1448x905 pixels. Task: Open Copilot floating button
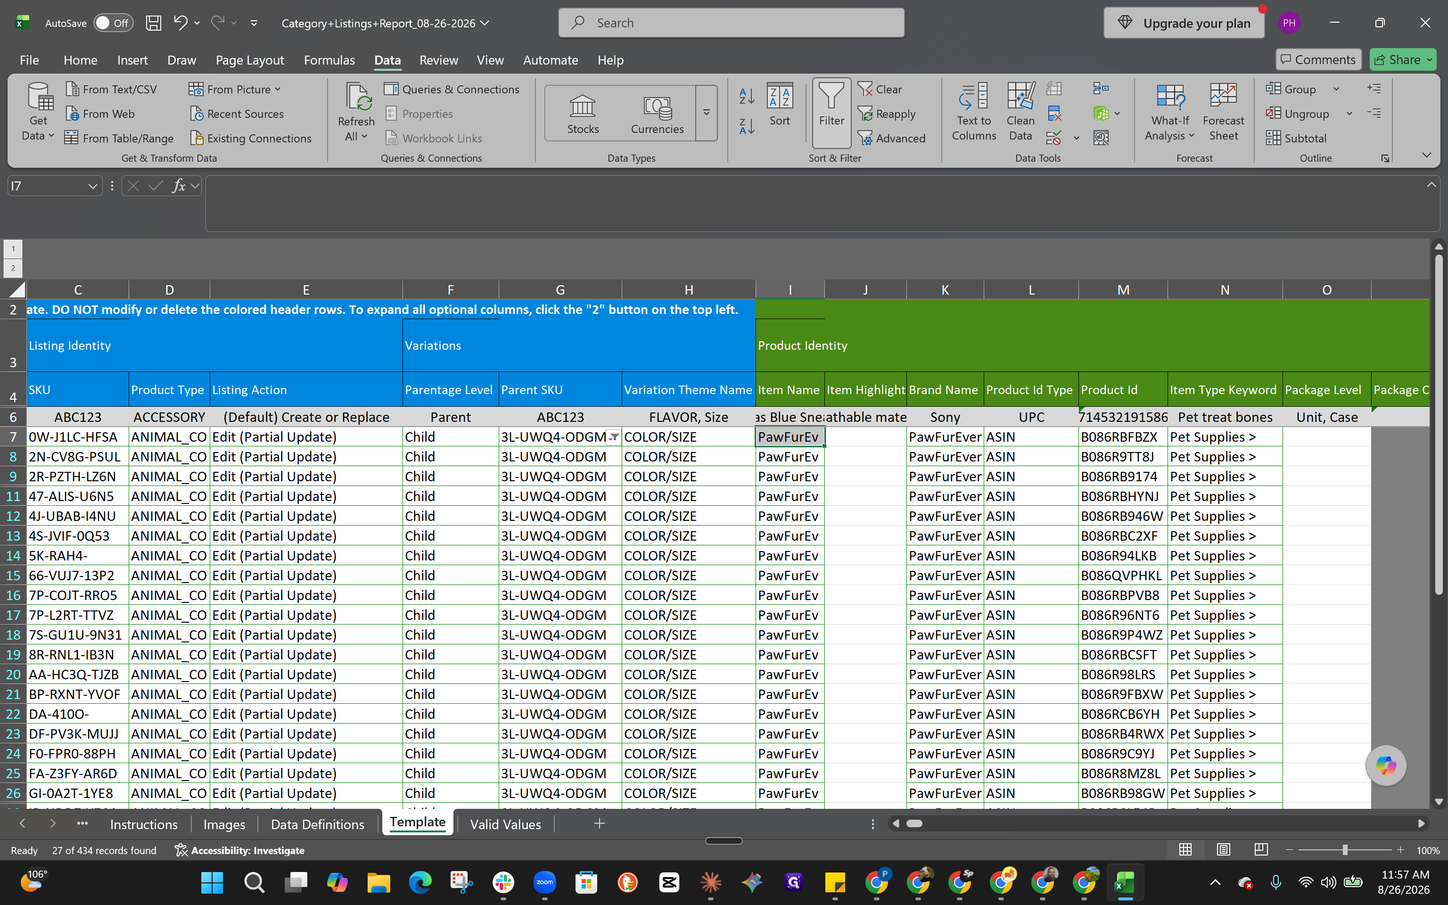(1385, 765)
